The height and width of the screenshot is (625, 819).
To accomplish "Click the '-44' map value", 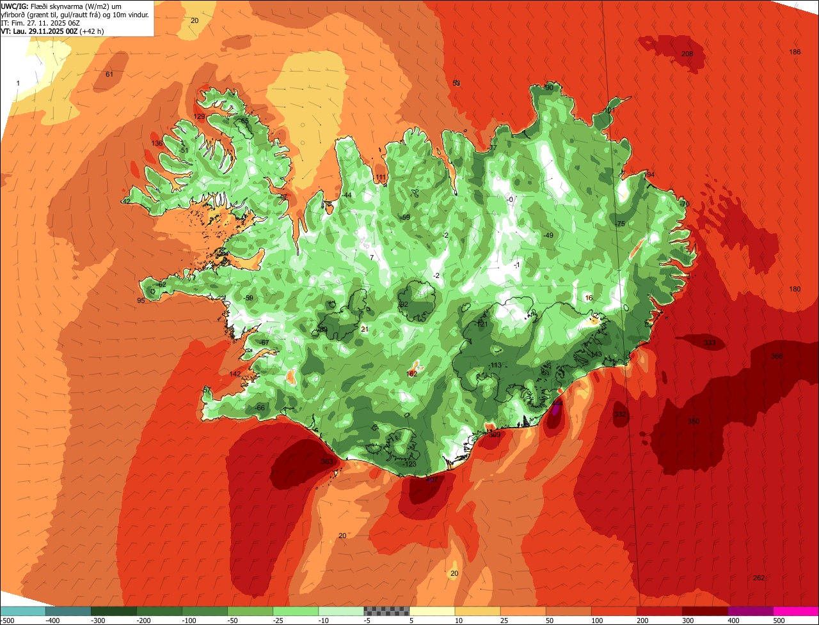I will click(x=346, y=195).
